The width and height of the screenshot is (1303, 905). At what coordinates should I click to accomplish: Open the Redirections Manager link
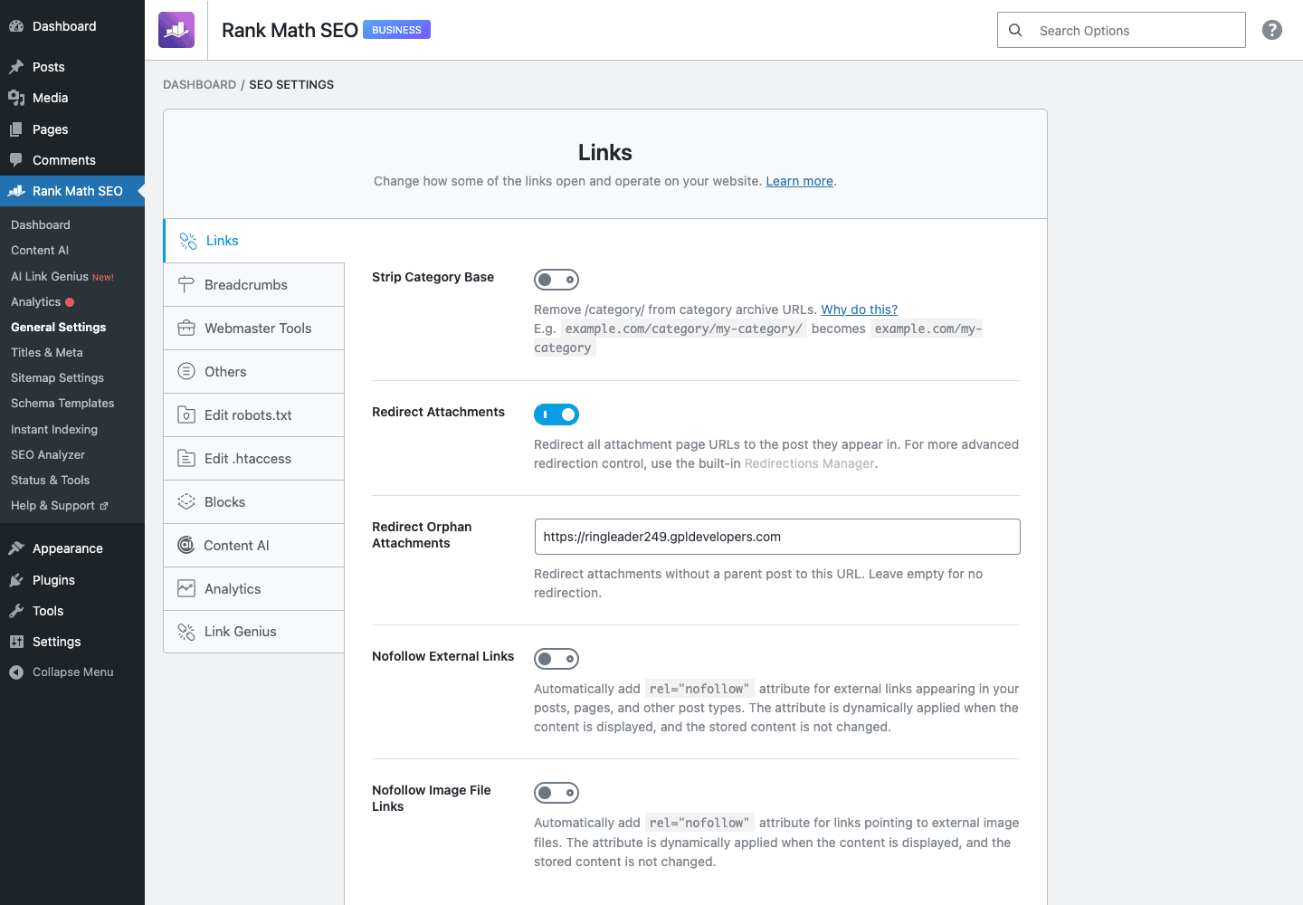(809, 463)
